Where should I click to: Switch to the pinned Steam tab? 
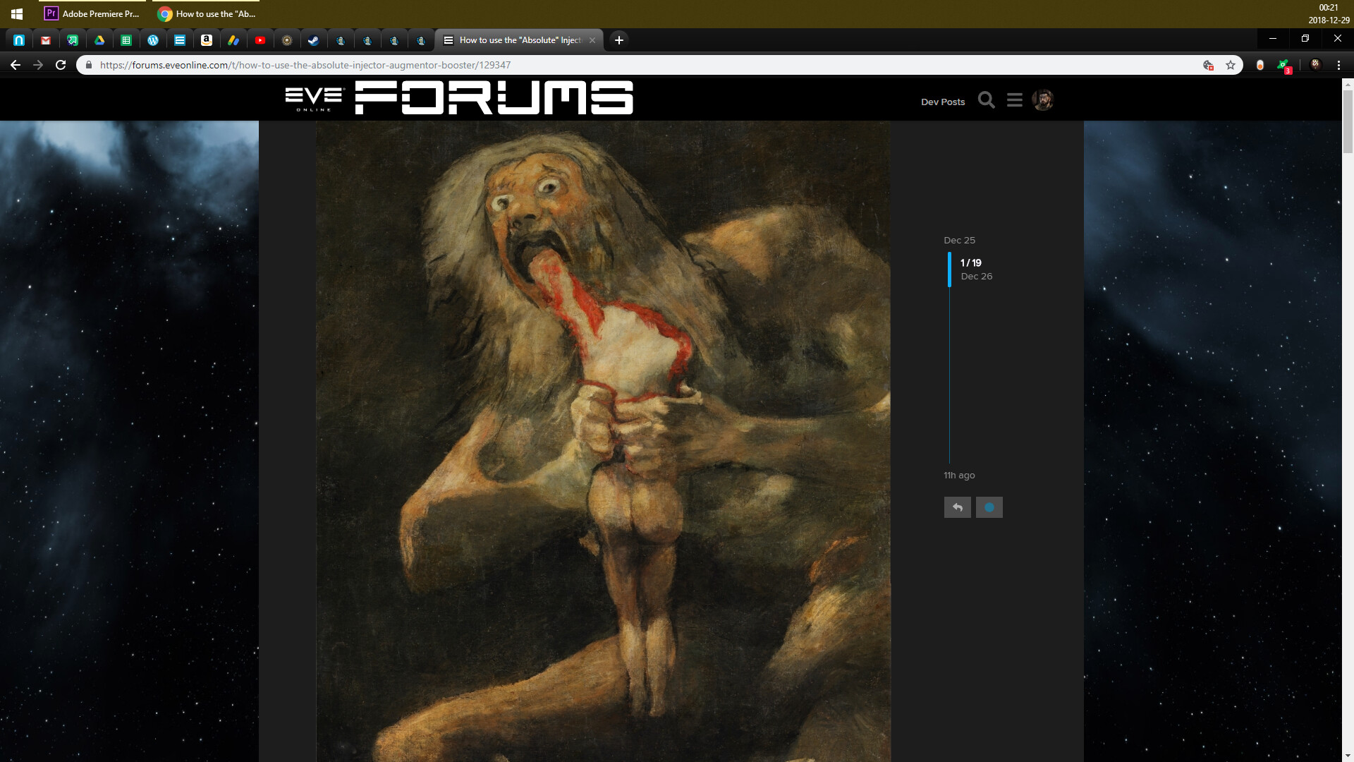[314, 40]
